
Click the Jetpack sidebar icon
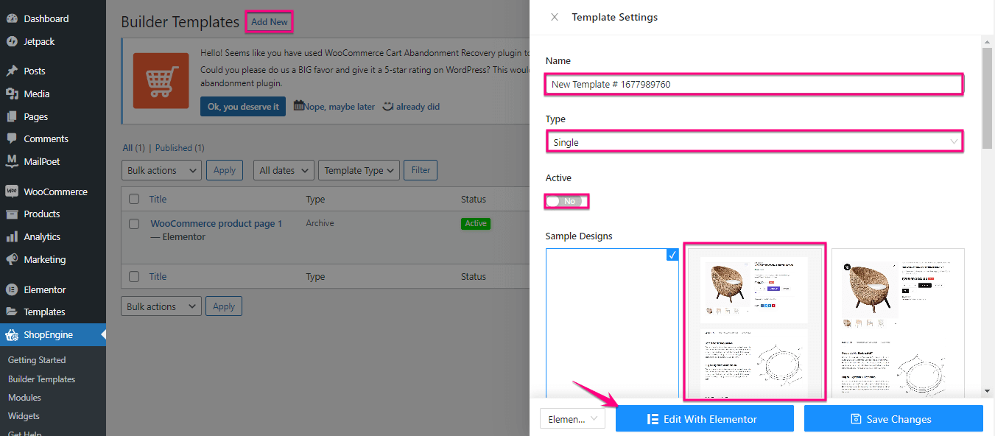pyautogui.click(x=12, y=41)
